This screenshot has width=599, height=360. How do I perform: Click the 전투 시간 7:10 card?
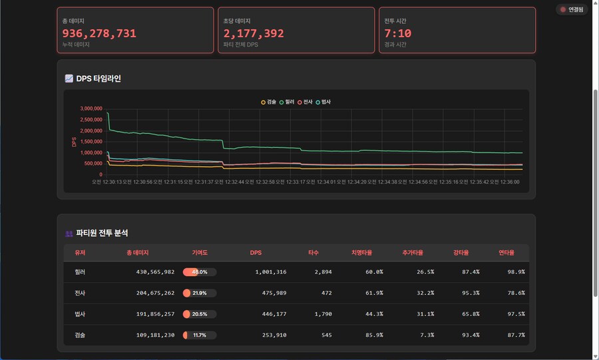[x=457, y=30]
